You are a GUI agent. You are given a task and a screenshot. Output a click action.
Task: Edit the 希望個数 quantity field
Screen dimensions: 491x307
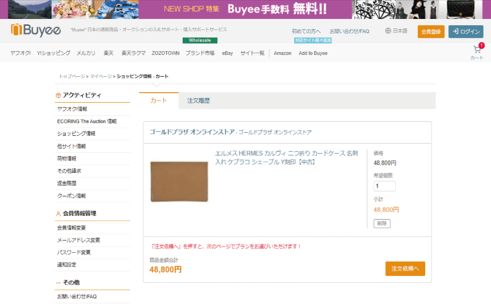[384, 185]
